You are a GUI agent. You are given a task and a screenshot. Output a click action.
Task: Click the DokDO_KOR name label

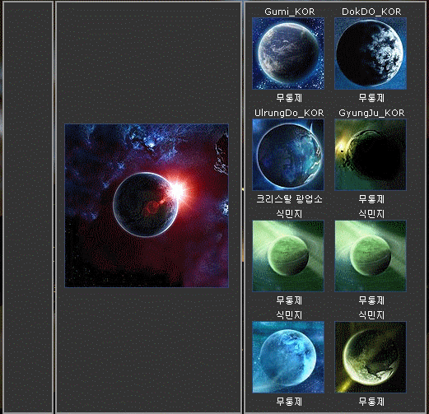371,12
